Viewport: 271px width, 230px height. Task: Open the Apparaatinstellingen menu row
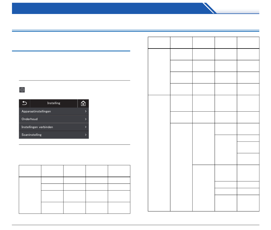[54, 111]
